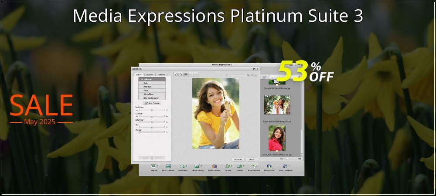
Task: Rotate photo right icon in editor toolbar
Action: point(181,74)
